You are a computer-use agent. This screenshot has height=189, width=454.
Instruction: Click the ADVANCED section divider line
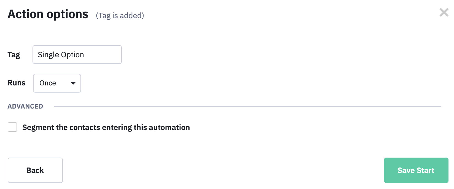coord(248,107)
